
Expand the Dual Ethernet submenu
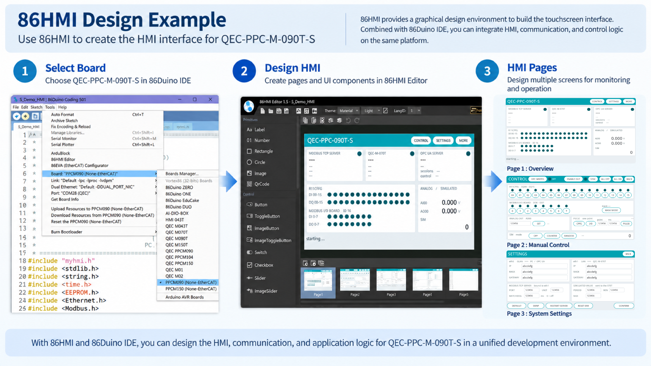(100, 187)
